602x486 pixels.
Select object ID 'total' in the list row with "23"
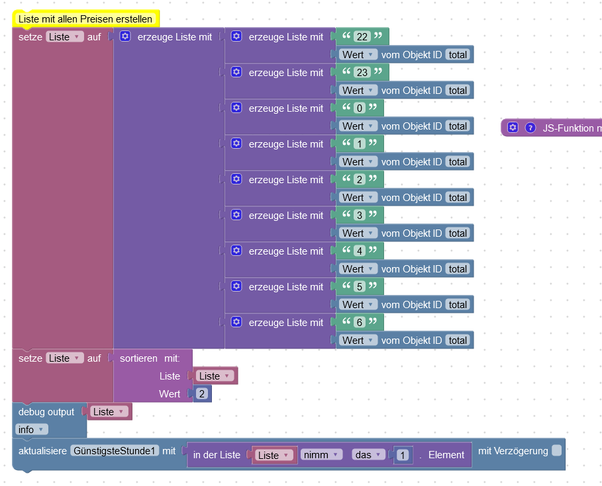[x=458, y=91]
